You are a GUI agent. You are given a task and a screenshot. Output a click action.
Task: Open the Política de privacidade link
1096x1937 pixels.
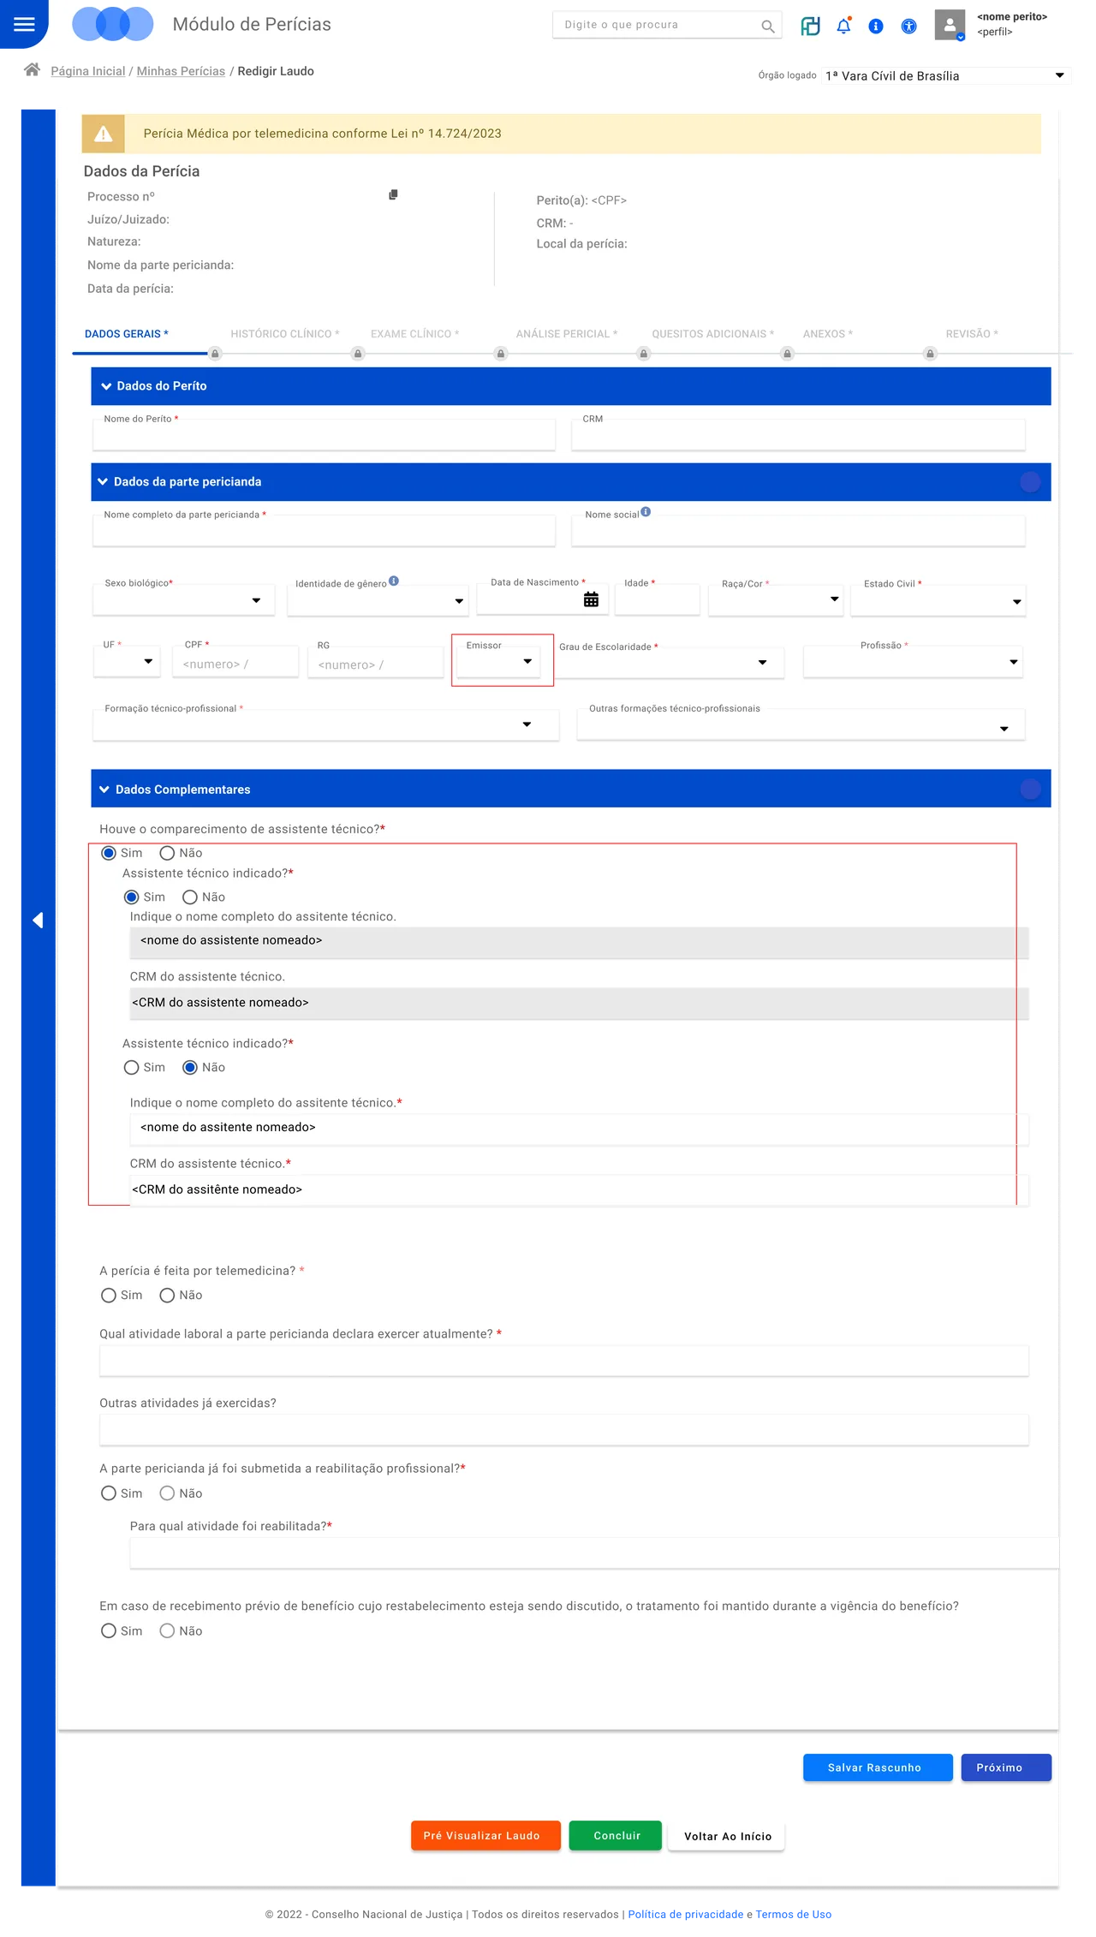pyautogui.click(x=686, y=1915)
